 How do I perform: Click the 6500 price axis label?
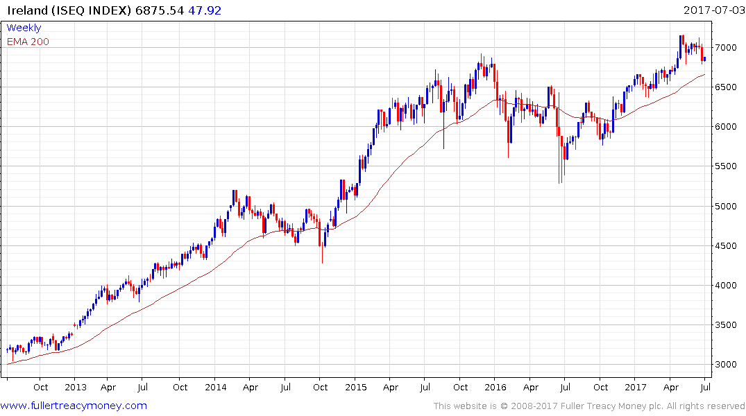[x=726, y=87]
